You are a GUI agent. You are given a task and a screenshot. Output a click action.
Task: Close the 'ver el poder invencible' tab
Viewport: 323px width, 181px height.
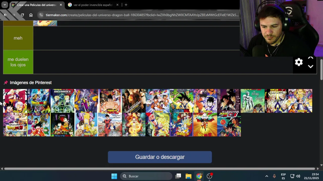click(x=117, y=5)
